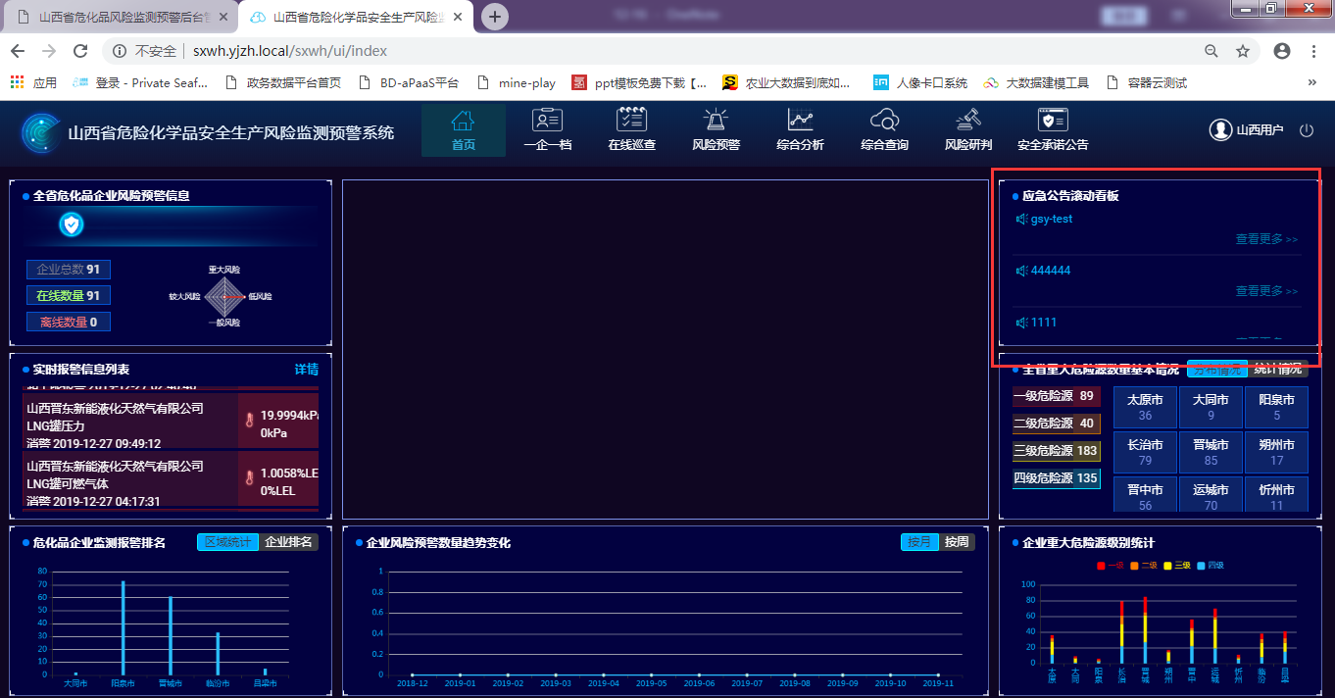Click the power logout icon
This screenshot has width=1335, height=698.
[1306, 130]
